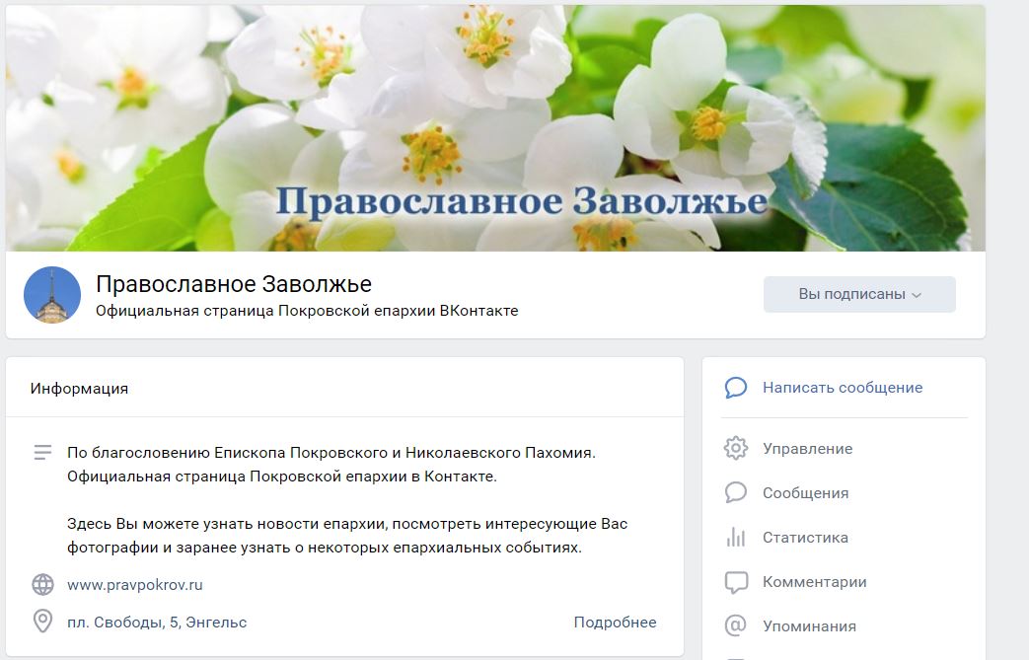Expand full info with Подробнее
This screenshot has width=1029, height=660.
615,622
